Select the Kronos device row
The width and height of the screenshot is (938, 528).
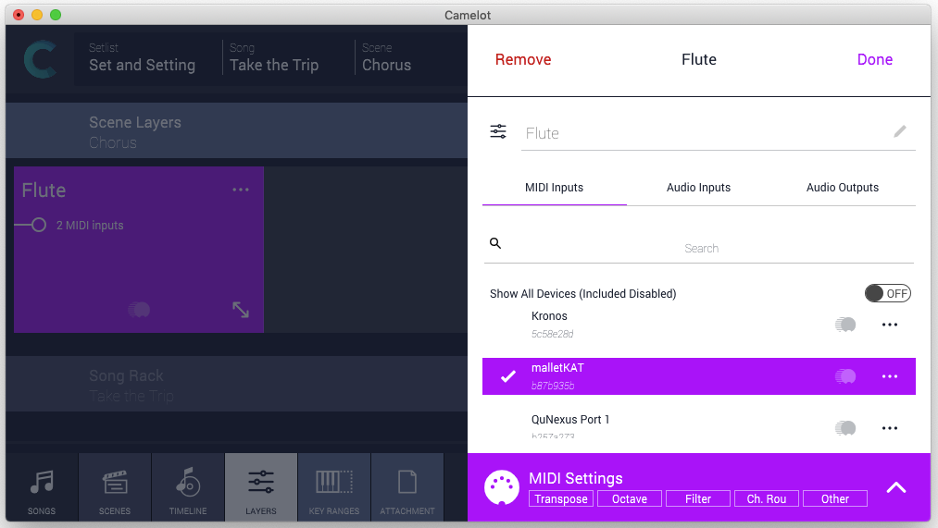pos(699,325)
